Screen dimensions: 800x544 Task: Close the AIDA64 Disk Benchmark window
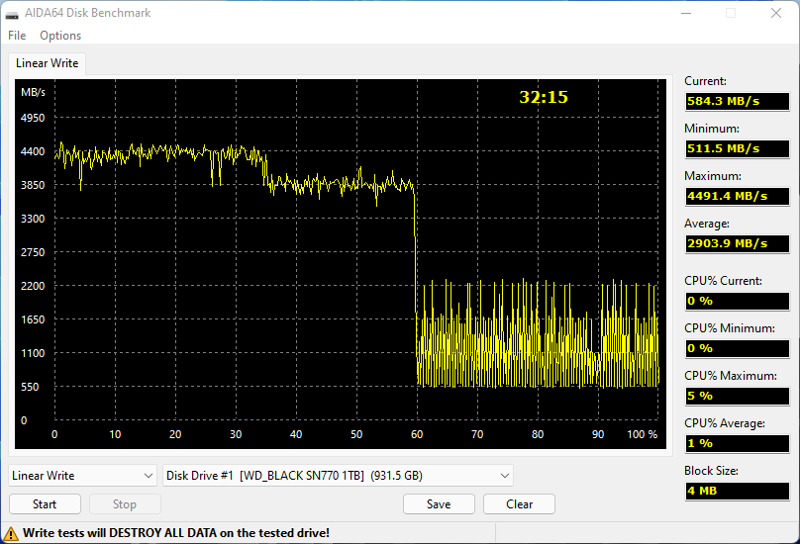click(x=776, y=13)
